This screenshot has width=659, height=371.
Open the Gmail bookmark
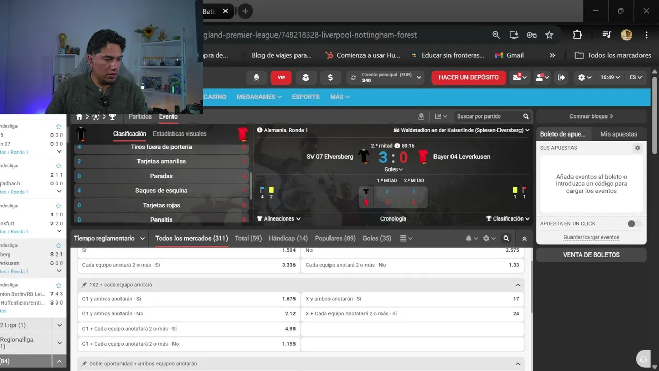coord(509,55)
